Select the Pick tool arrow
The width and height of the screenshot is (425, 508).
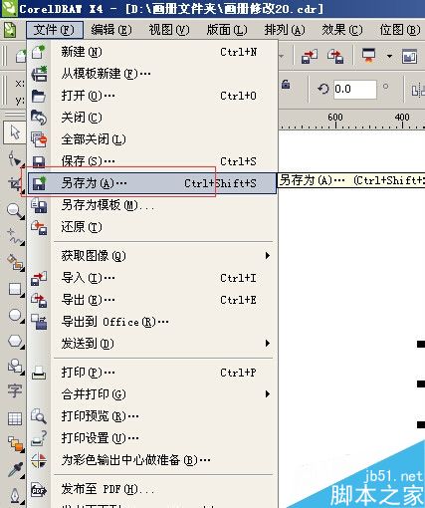point(15,132)
